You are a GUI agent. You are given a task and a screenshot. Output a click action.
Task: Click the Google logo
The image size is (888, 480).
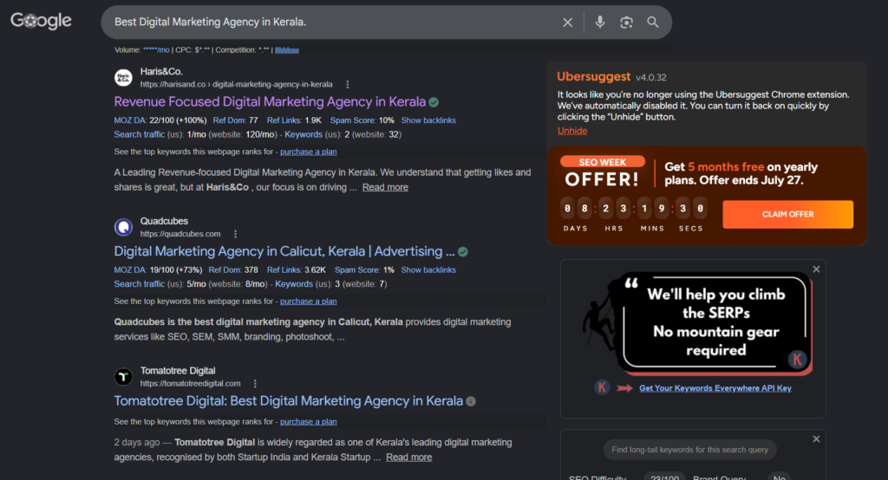click(41, 21)
